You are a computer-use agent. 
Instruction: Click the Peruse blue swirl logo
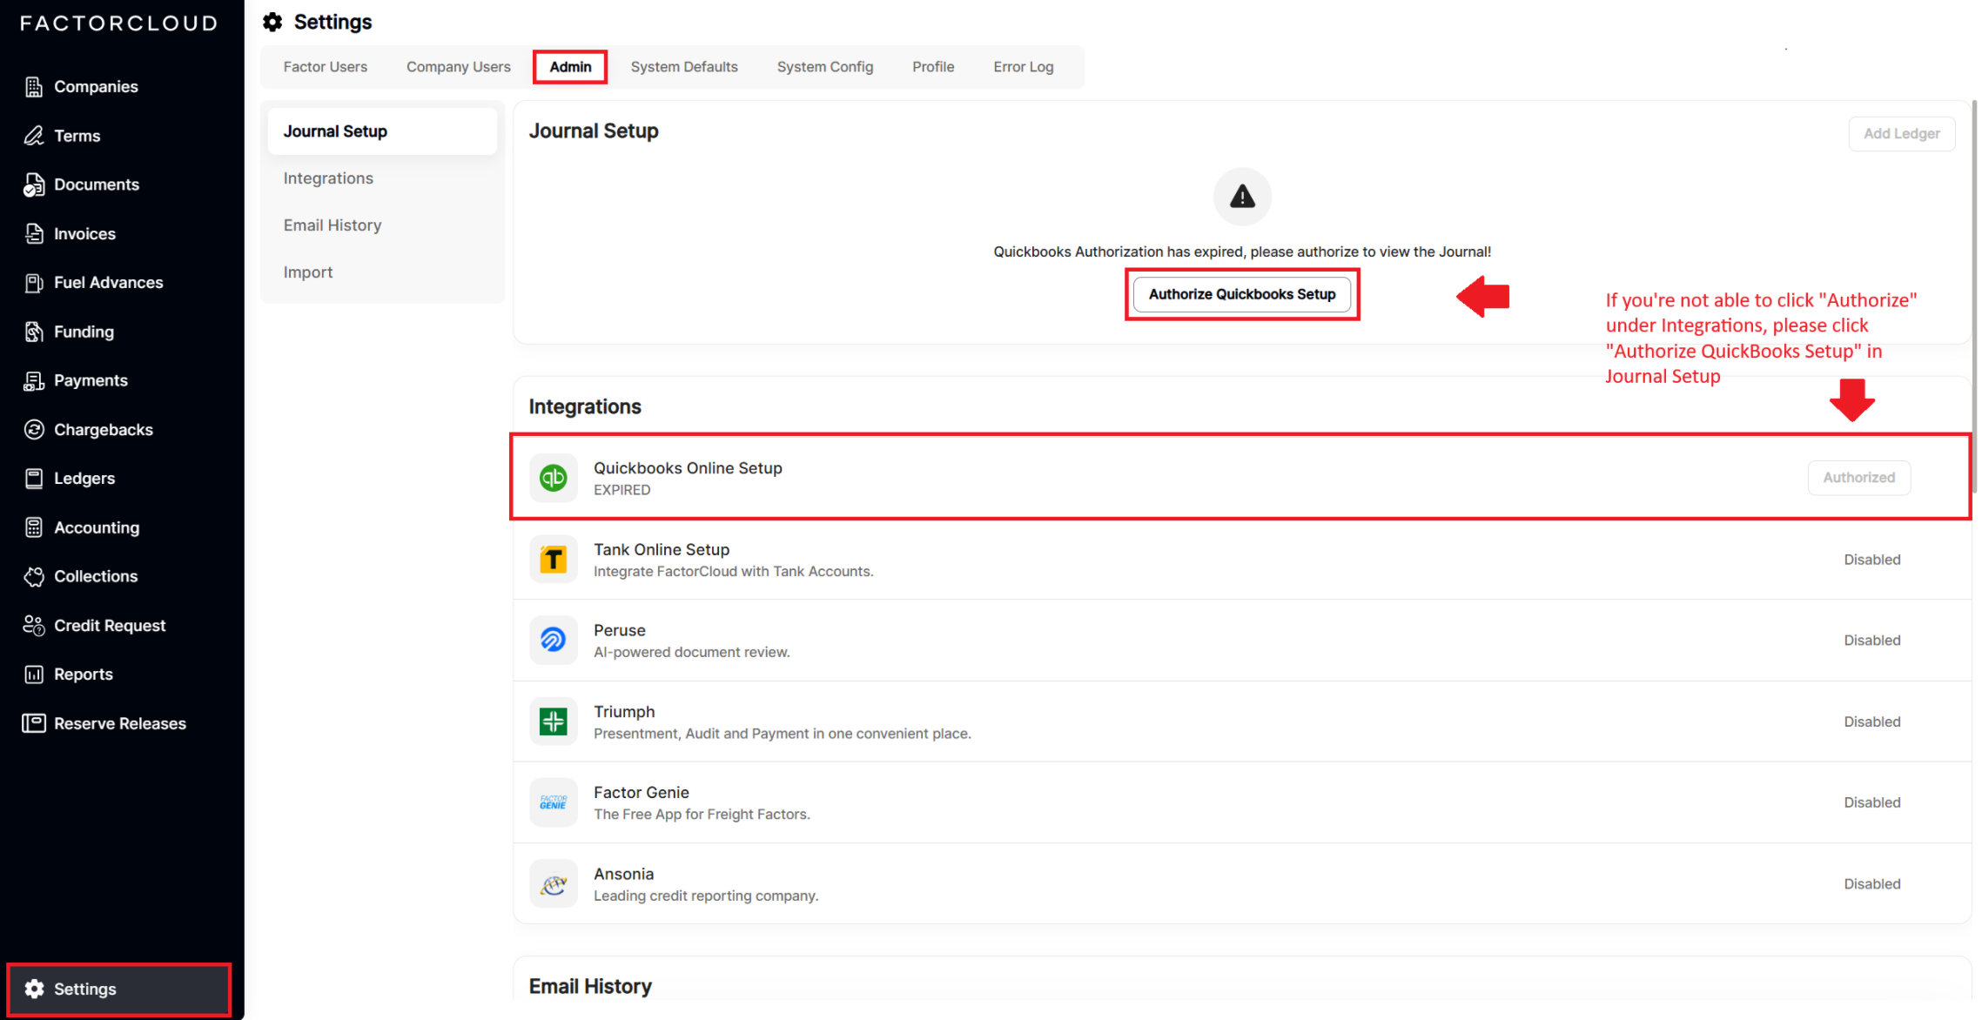click(x=553, y=641)
